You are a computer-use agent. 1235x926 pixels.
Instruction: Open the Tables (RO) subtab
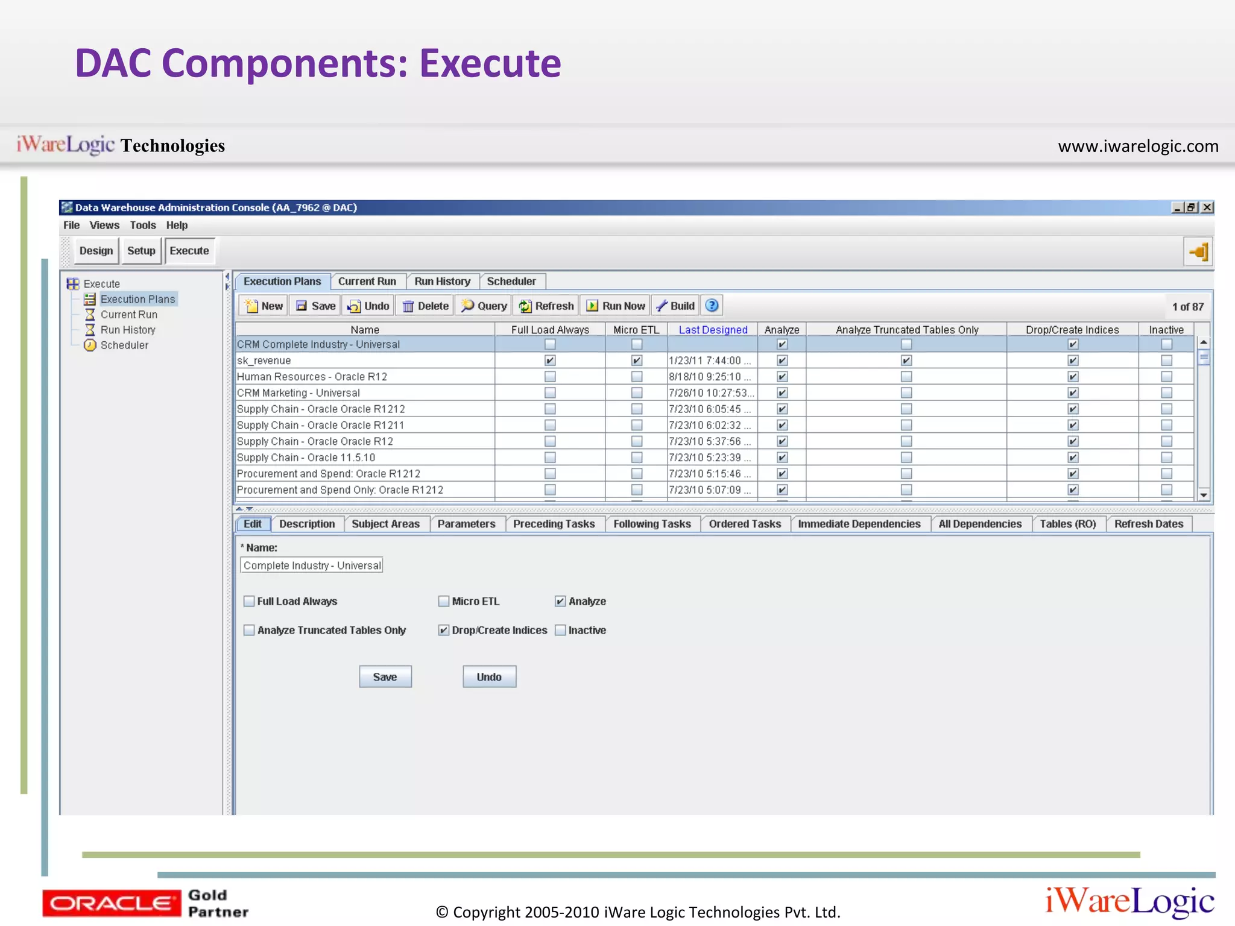pos(1067,524)
